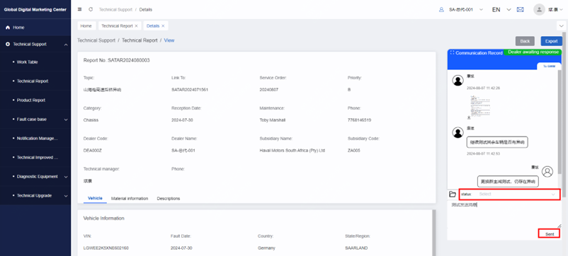Click the Maintenance name Toby Marshall

(273, 120)
